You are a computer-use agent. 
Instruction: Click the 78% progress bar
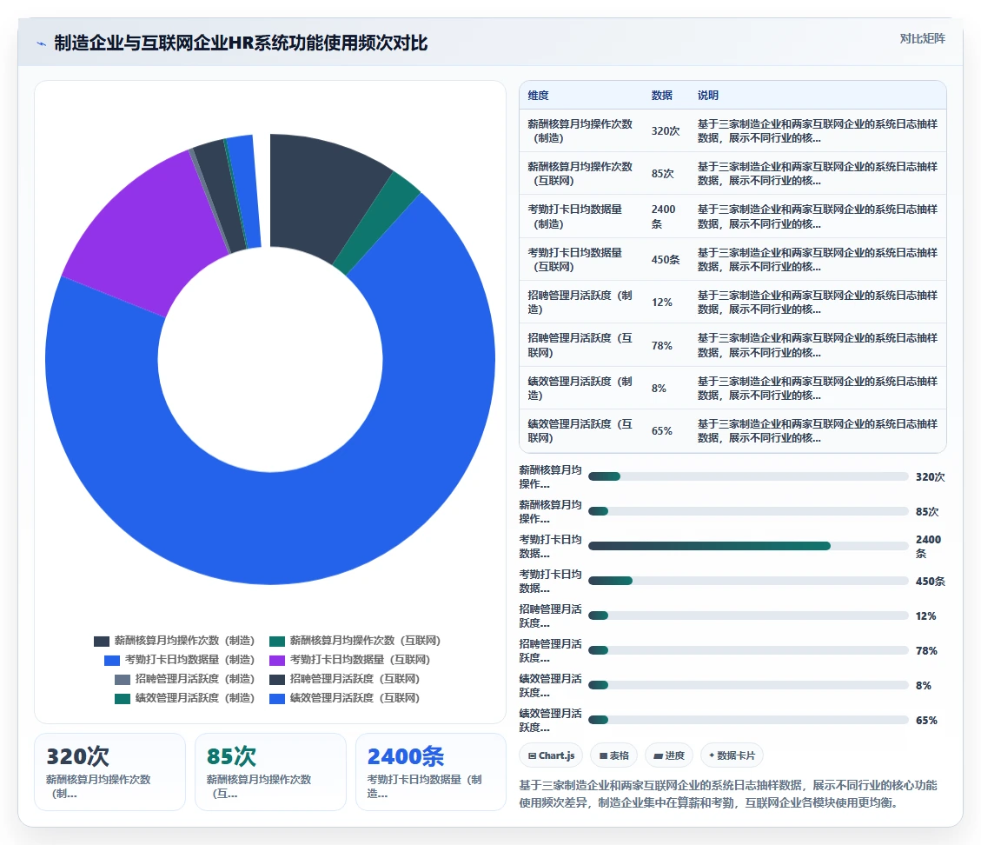click(x=748, y=650)
